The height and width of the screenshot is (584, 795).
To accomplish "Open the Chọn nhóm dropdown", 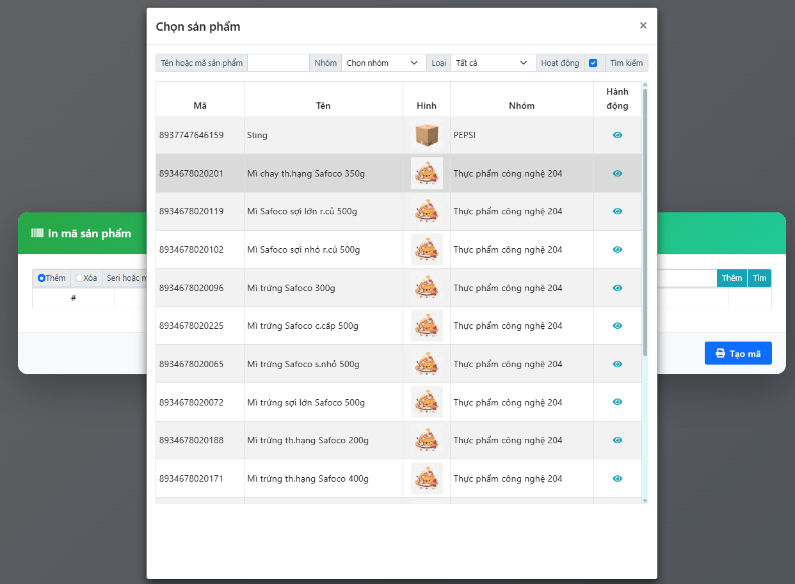I will point(382,63).
